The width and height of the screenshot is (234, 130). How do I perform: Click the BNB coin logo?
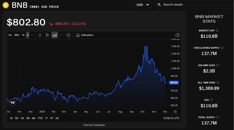(6, 5)
